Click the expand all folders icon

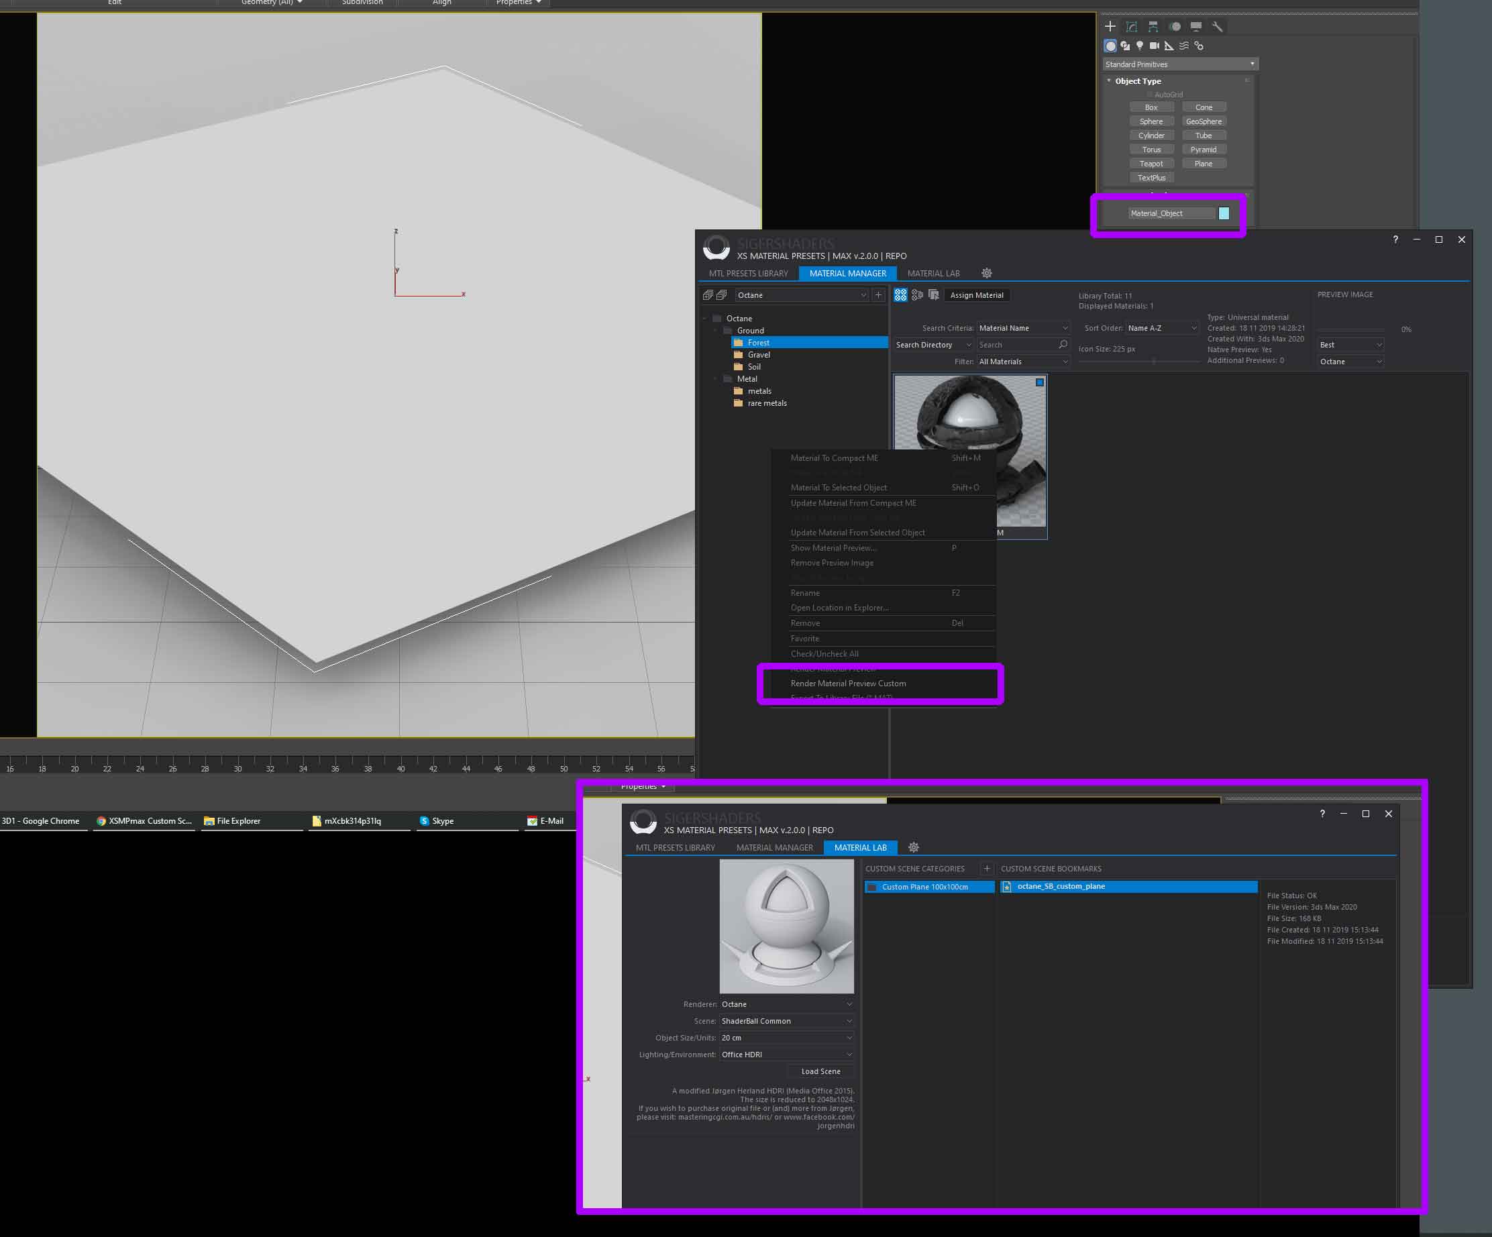pyautogui.click(x=708, y=295)
